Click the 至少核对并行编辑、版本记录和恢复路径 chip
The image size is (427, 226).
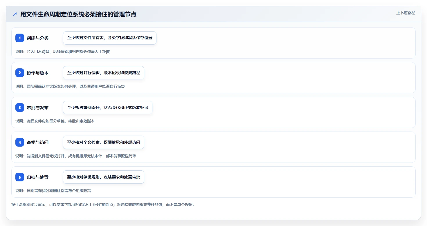click(x=104, y=73)
